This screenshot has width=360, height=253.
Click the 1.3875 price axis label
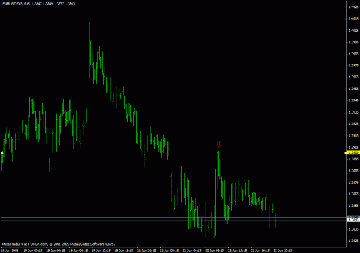pyautogui.click(x=354, y=183)
